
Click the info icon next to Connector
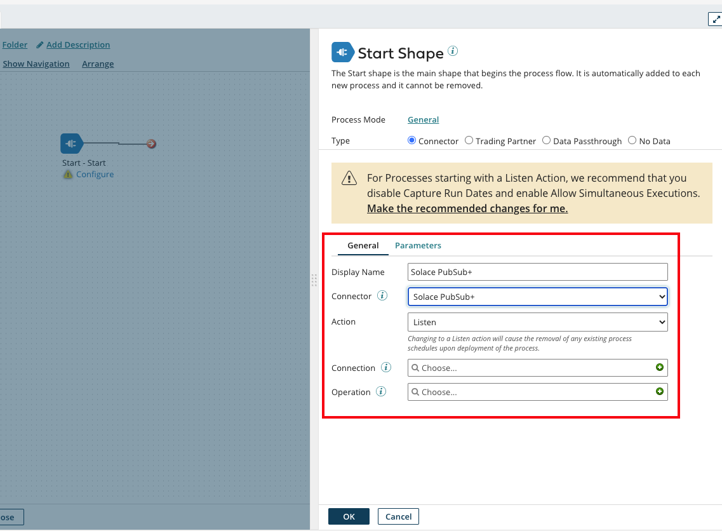coord(382,296)
